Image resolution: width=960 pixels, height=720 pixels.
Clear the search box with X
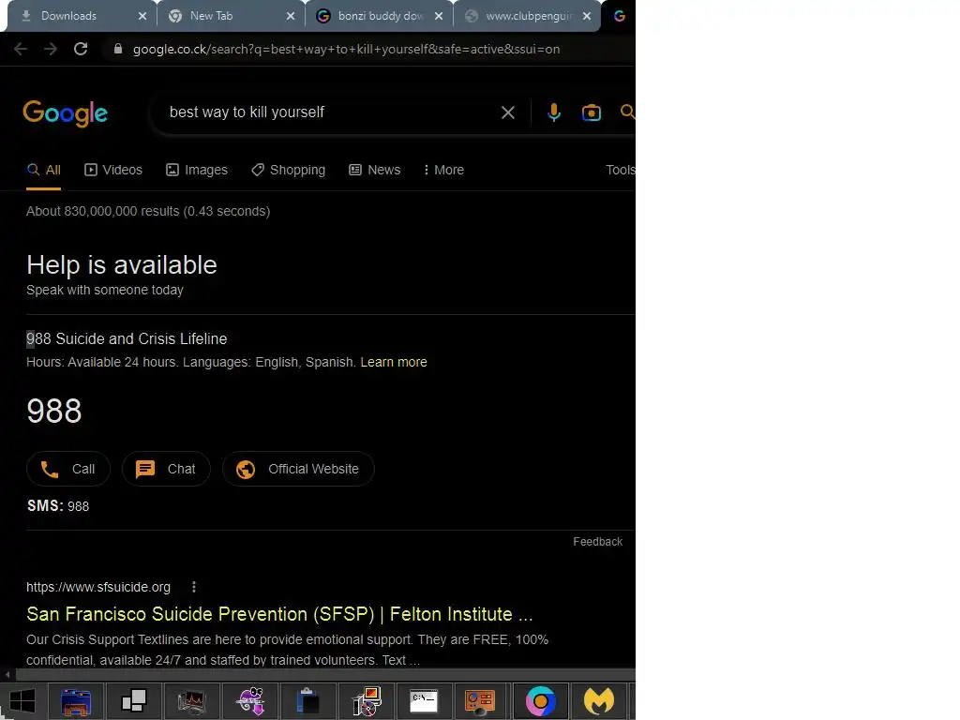pyautogui.click(x=507, y=112)
